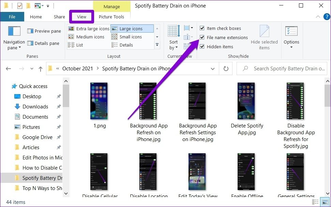Switch to details view in status bar
The width and height of the screenshot is (331, 207).
315,202
